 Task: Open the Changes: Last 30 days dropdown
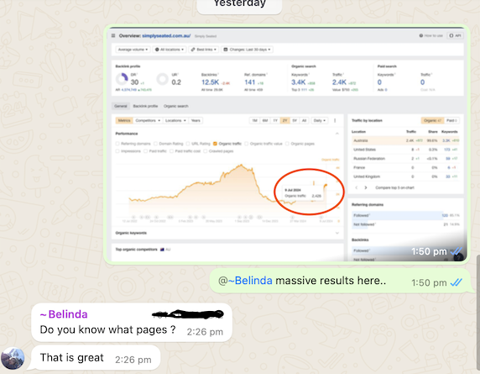click(x=247, y=50)
